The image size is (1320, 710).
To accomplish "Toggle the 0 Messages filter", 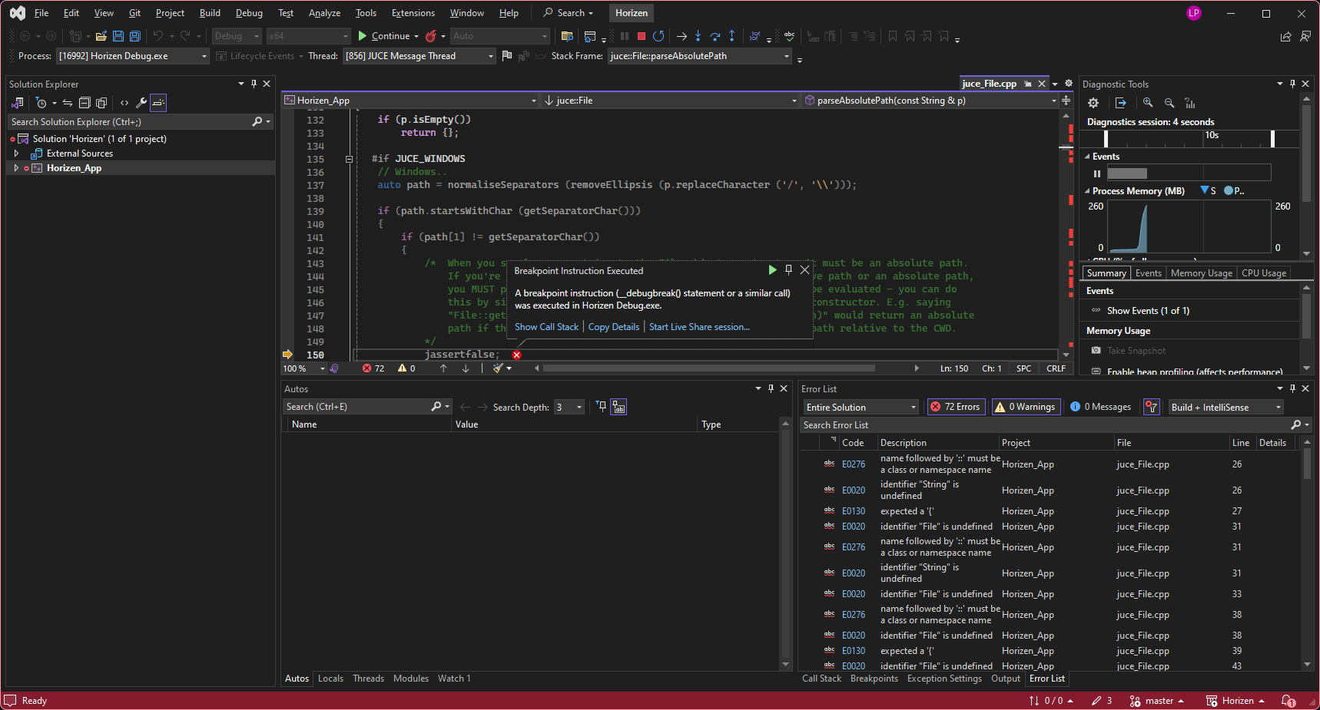I will (x=1101, y=407).
